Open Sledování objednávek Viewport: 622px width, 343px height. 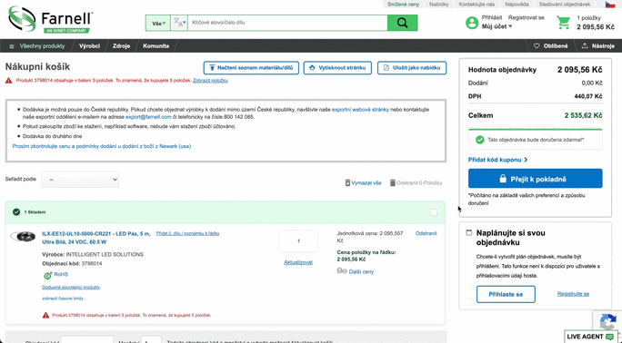[565, 5]
